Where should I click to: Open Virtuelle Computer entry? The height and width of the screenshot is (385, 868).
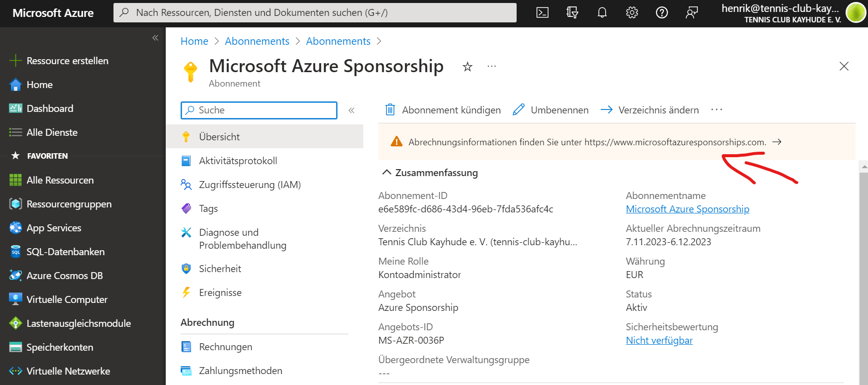click(58, 299)
